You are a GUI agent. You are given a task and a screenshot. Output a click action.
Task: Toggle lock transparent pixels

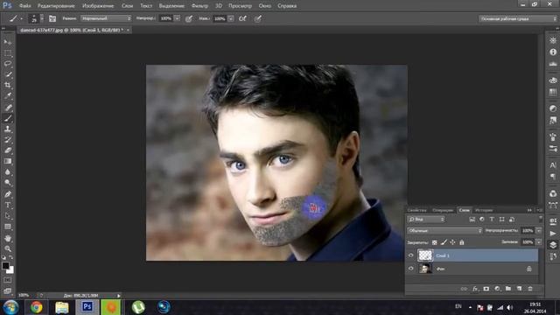coord(434,242)
